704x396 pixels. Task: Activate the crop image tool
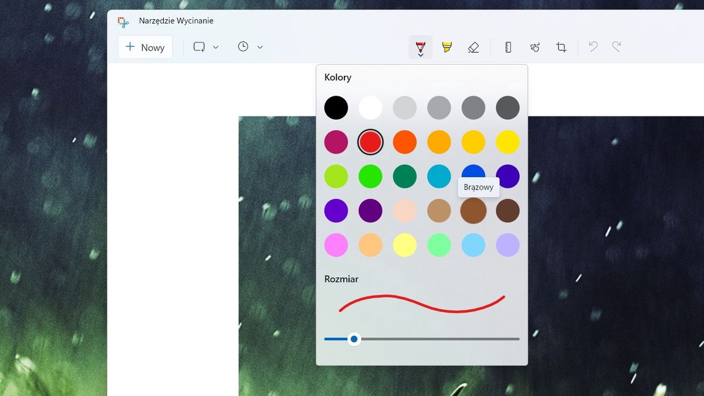pos(561,48)
